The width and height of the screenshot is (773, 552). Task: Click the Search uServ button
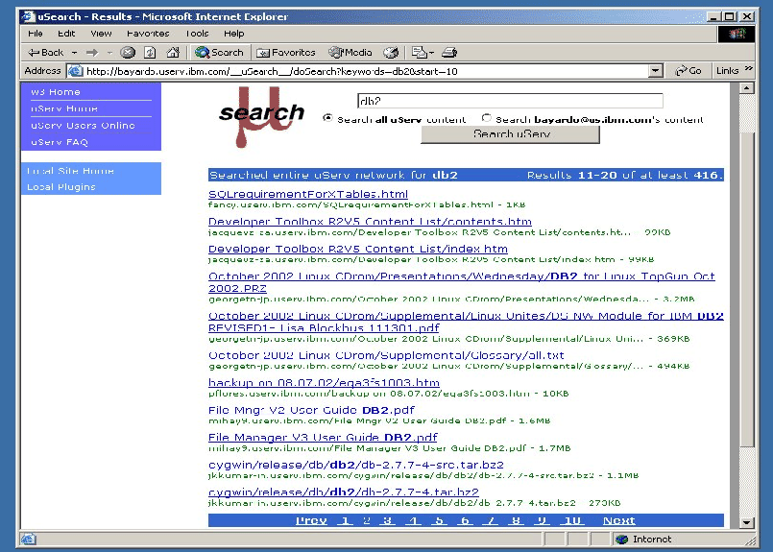[x=510, y=134]
